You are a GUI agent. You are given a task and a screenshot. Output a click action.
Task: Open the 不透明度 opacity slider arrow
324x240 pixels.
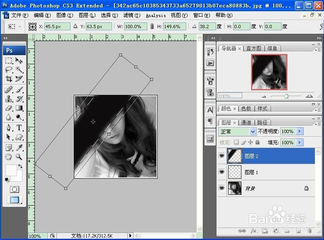(300, 131)
